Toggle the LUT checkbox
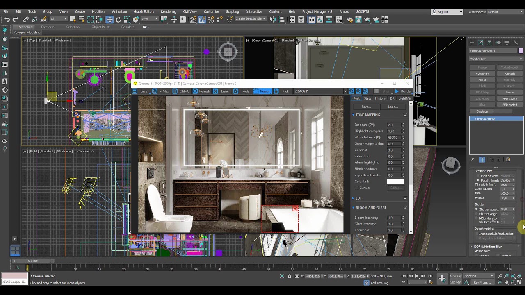525x295 pixels. click(405, 198)
